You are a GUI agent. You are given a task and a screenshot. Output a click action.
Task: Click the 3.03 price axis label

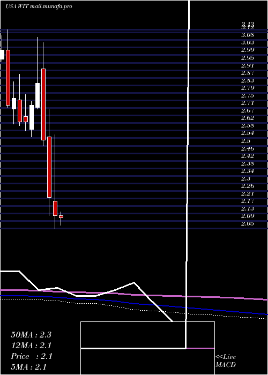pos(248,42)
